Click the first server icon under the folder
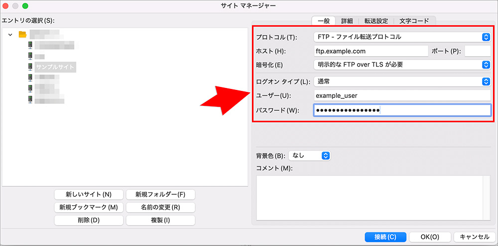The width and height of the screenshot is (498, 246). (x=30, y=45)
